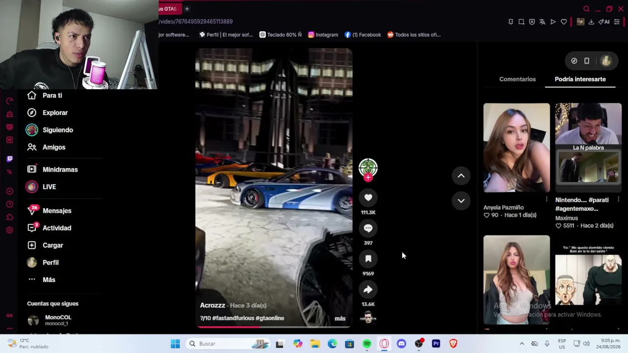Image resolution: width=628 pixels, height=353 pixels.
Task: Select the Podría interesarte tab
Action: click(580, 79)
